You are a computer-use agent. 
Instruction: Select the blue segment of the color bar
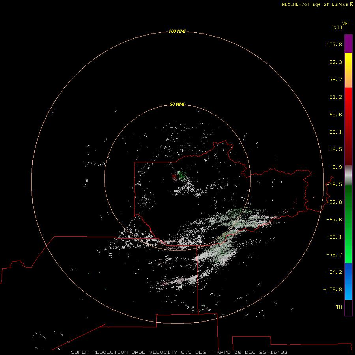tap(348, 281)
